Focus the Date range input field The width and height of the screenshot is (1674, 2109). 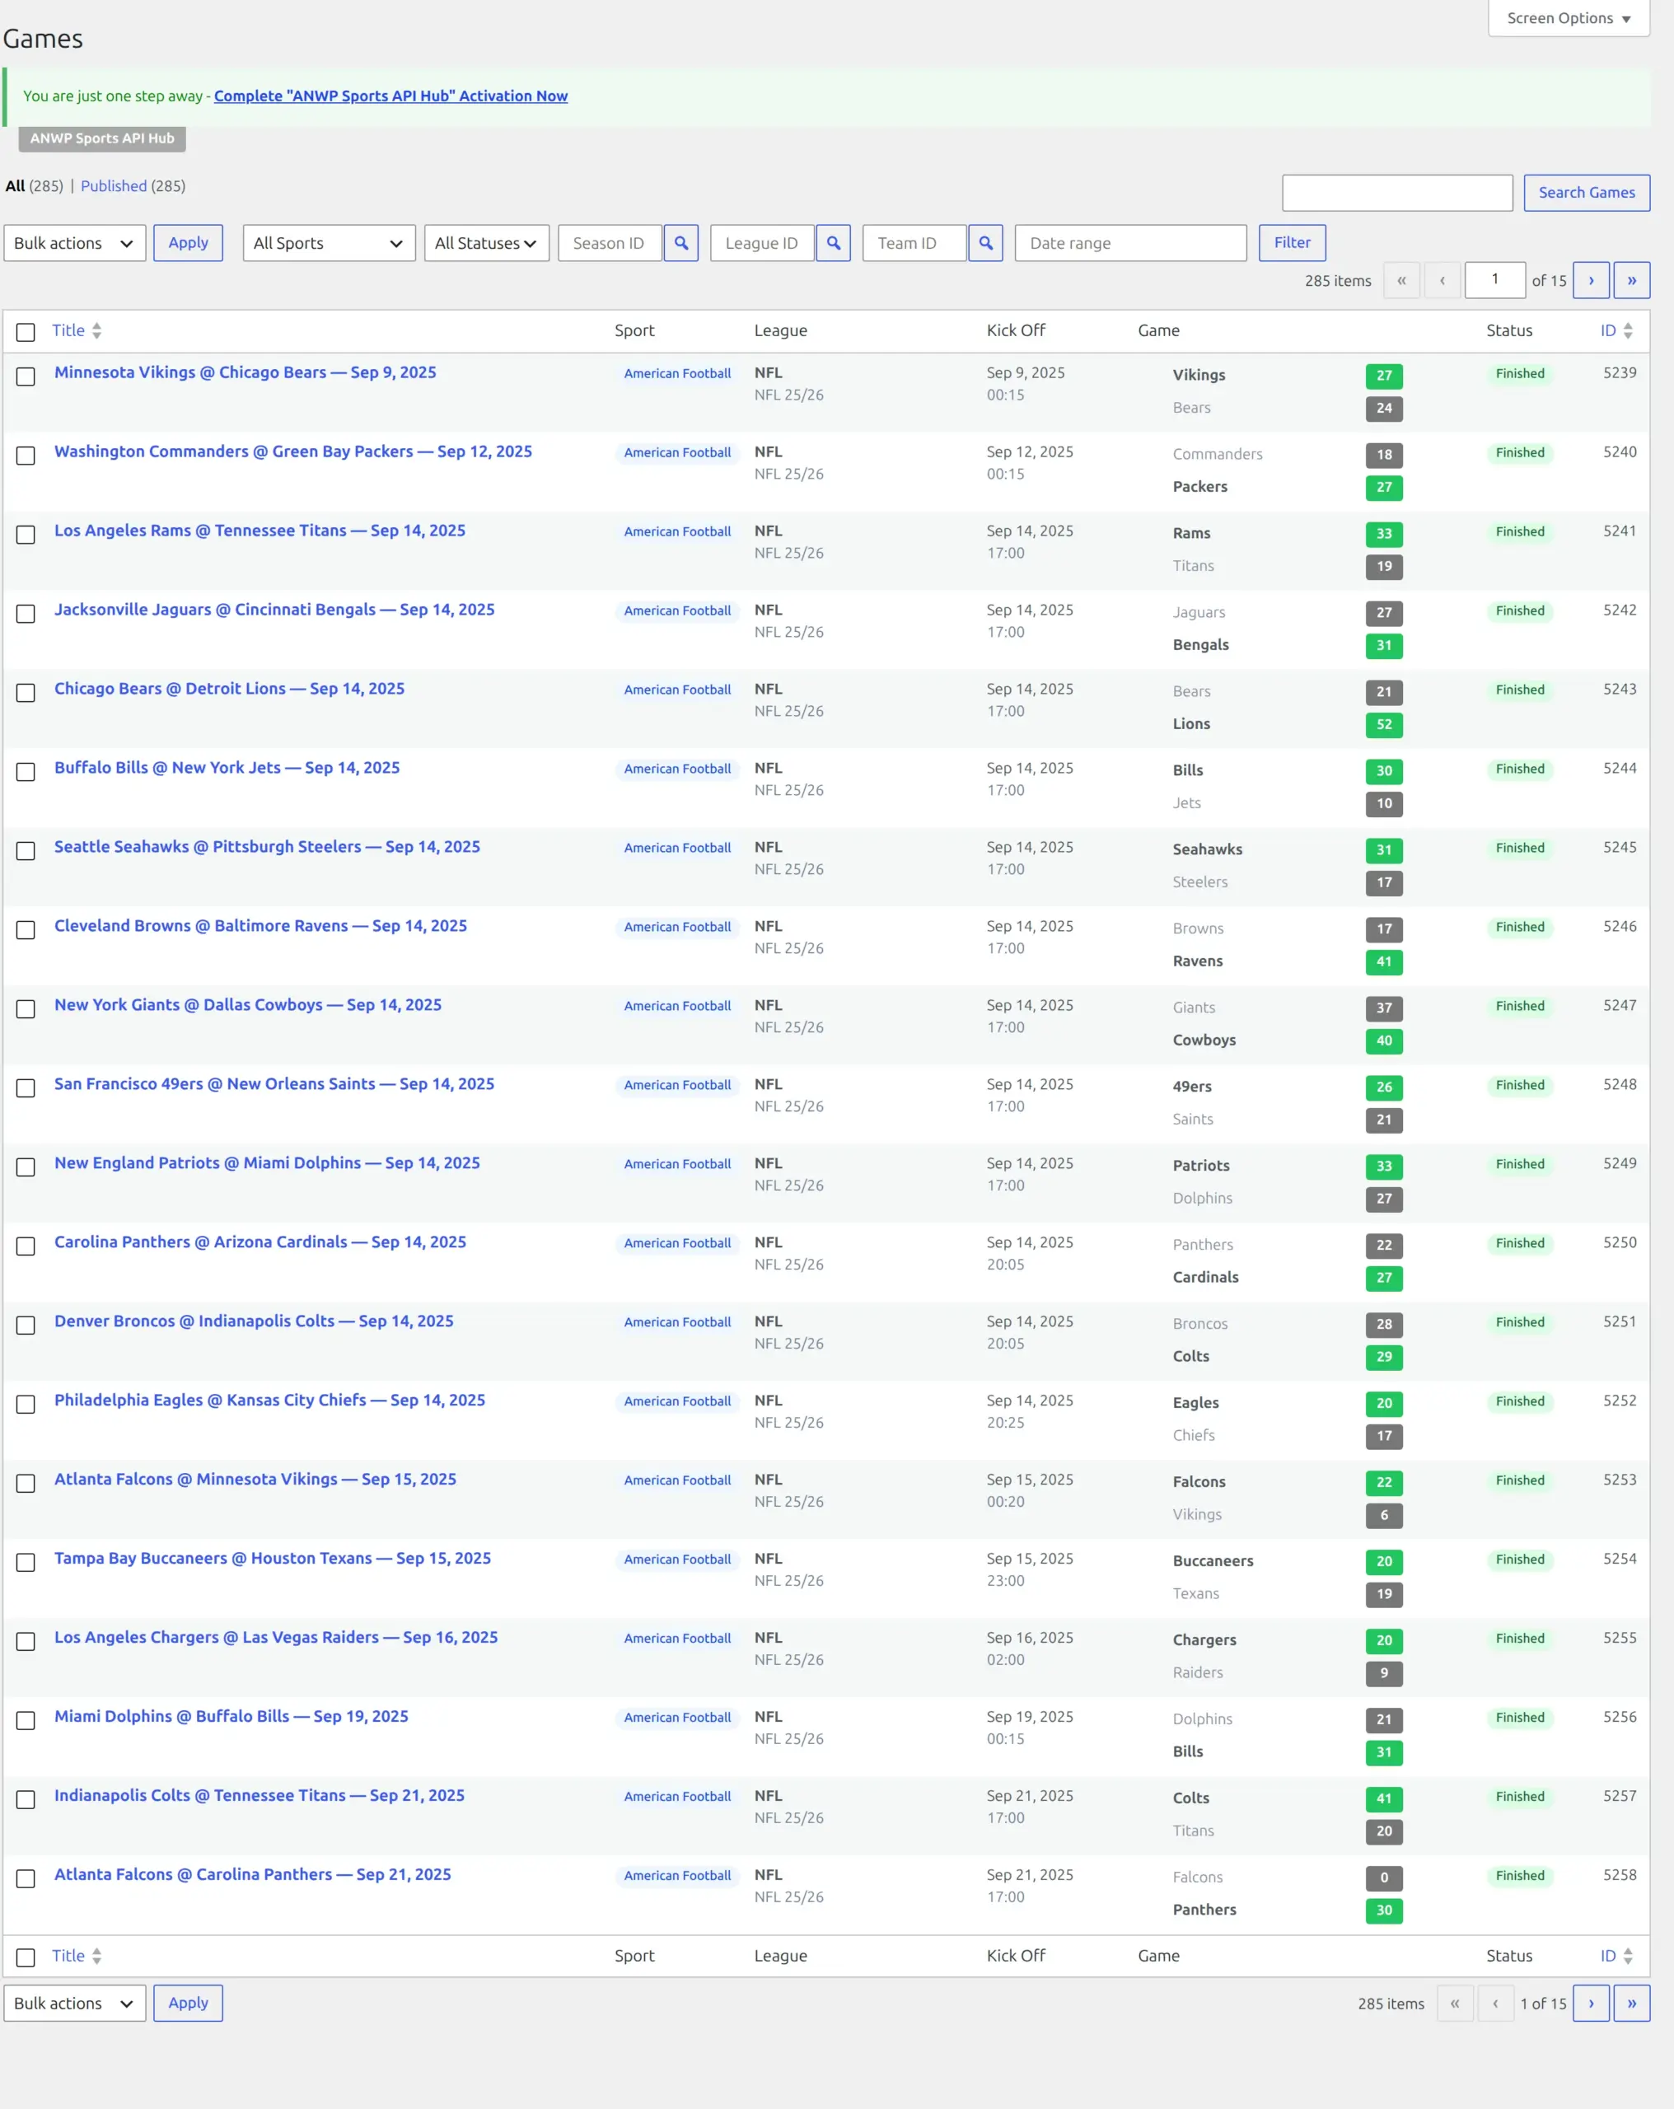pos(1130,242)
